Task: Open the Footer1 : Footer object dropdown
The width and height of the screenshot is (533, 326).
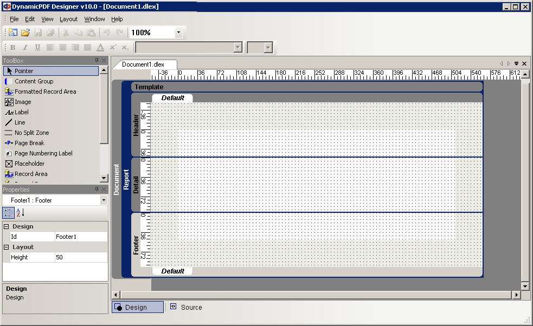Action: coord(104,200)
